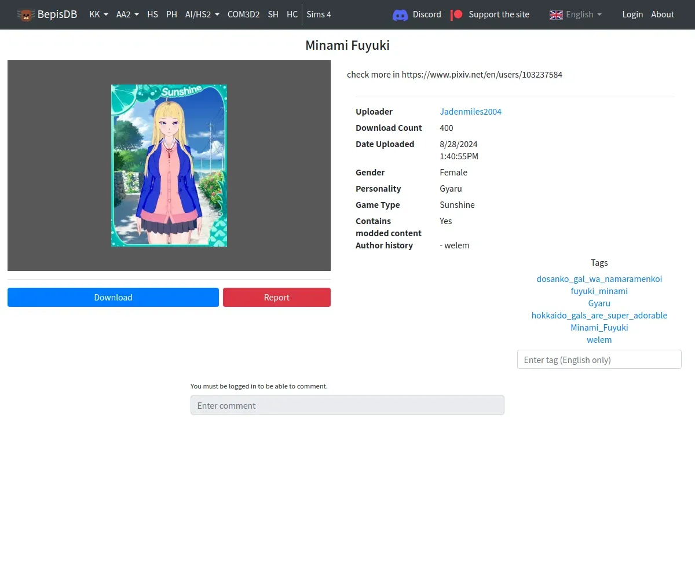Open the HC section
695x579 pixels.
click(x=292, y=14)
